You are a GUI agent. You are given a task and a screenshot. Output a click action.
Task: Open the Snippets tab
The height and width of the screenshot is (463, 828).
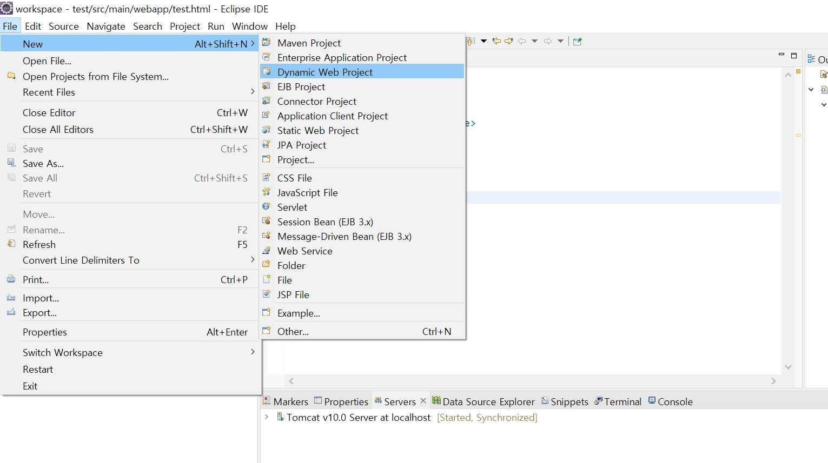[565, 401]
